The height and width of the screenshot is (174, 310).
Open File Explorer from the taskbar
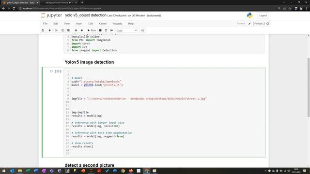coord(20,171)
